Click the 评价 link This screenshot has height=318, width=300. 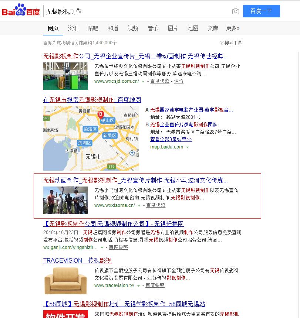click(x=179, y=81)
